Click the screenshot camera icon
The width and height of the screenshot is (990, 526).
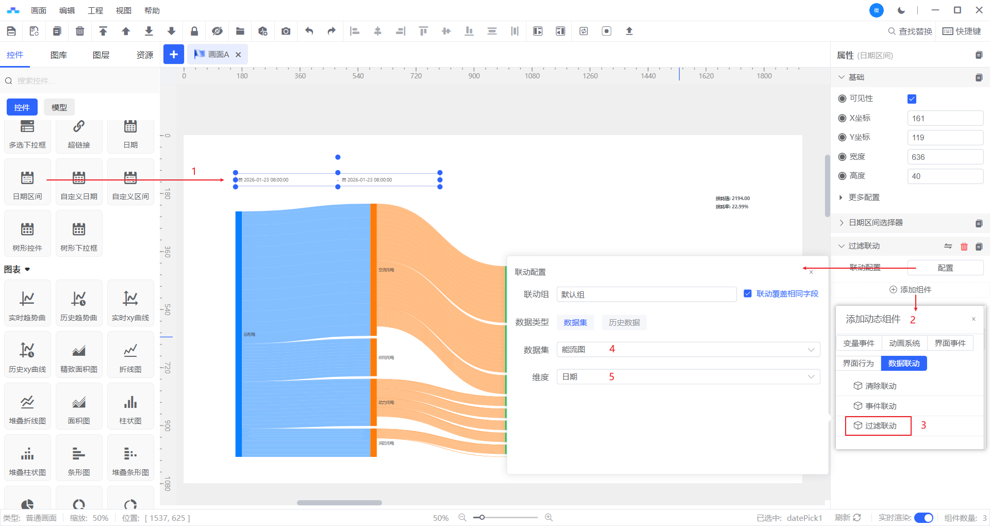click(286, 31)
